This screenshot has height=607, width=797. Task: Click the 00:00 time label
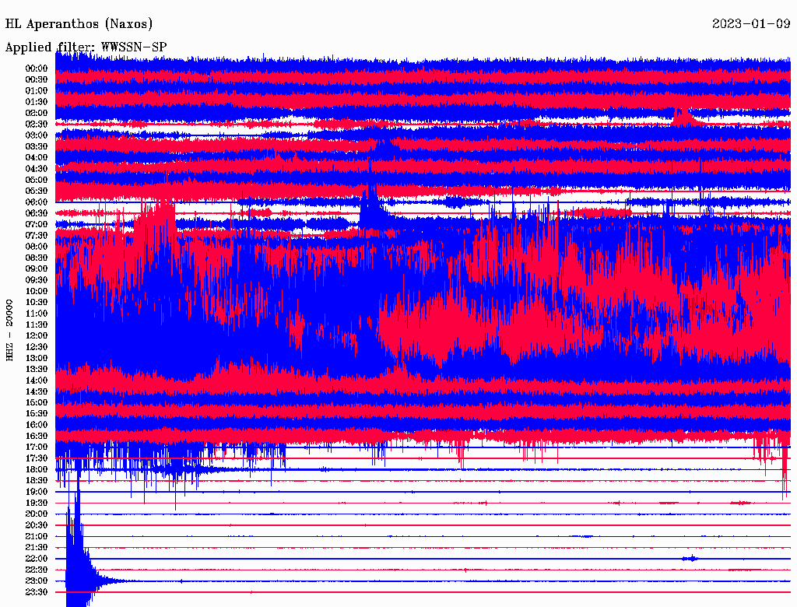[37, 68]
